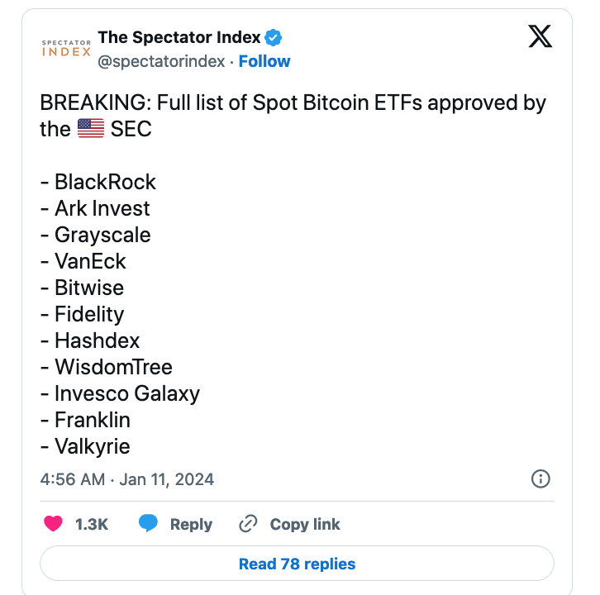Click the 1.3K likes count

[x=91, y=524]
